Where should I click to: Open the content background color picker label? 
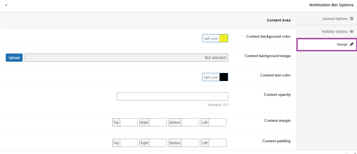[x=211, y=38]
